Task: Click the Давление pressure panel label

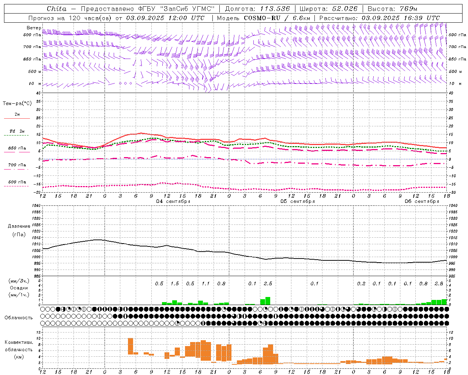Action: pos(19,226)
